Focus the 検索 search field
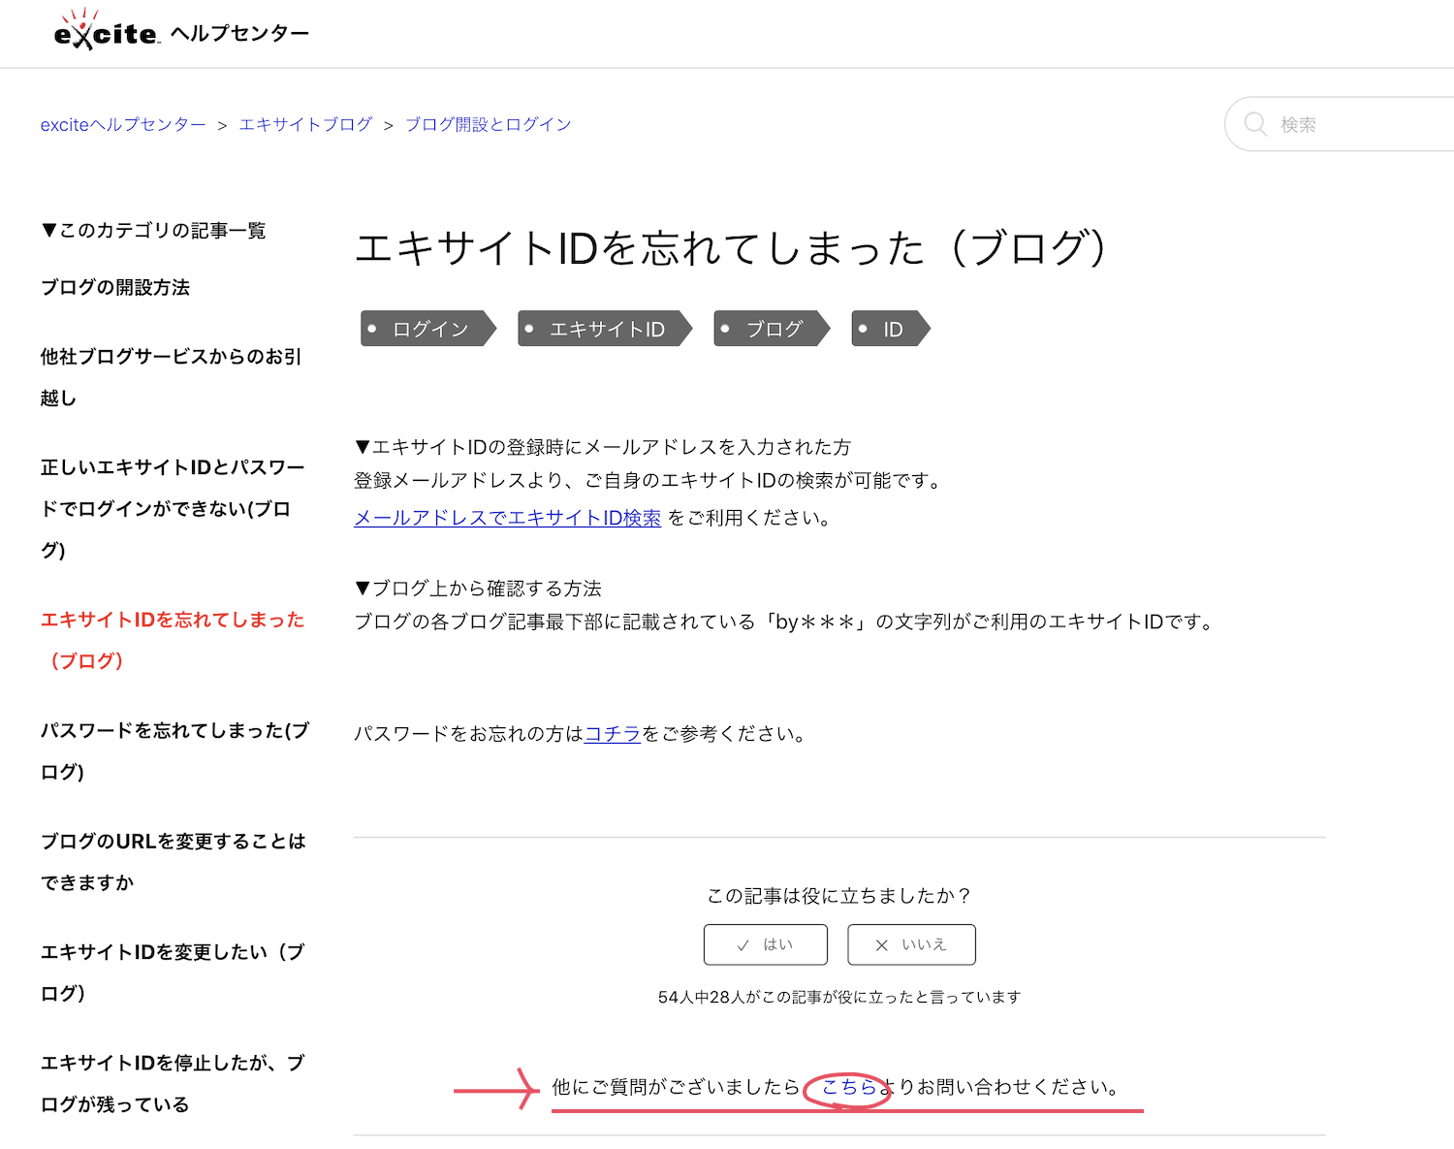This screenshot has height=1149, width=1454. [x=1340, y=124]
